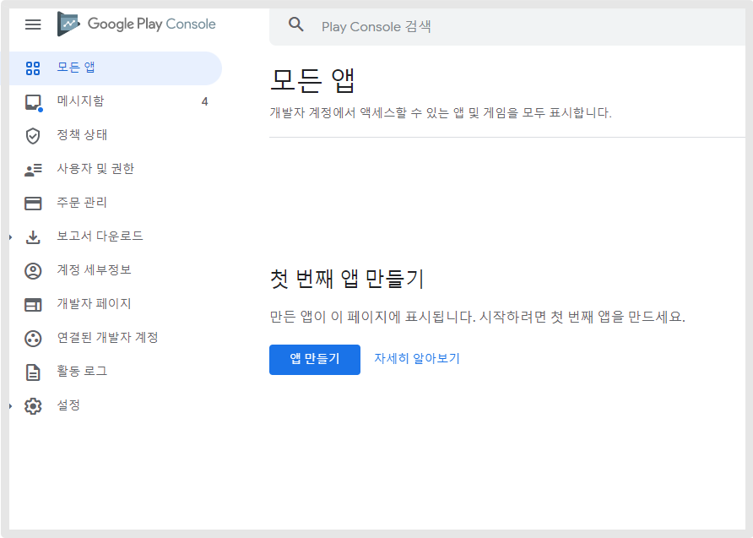753x538 pixels.
Task: Click the 모든 앱 grid icon
Action: coord(33,68)
